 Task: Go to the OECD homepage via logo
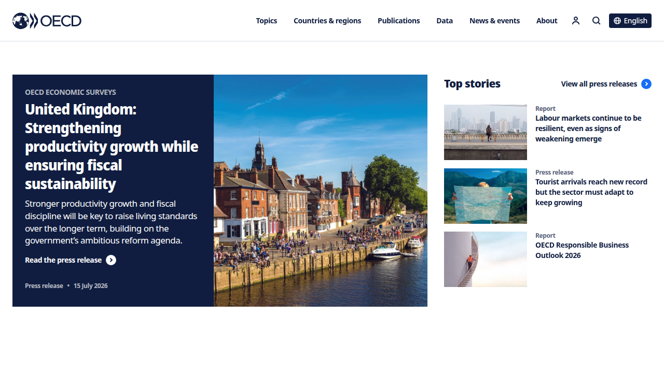47,21
